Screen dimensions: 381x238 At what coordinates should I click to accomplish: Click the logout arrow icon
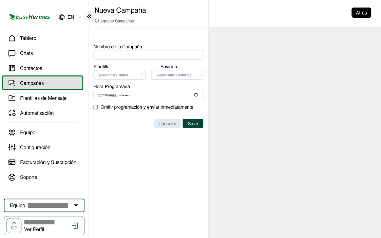pyautogui.click(x=75, y=226)
